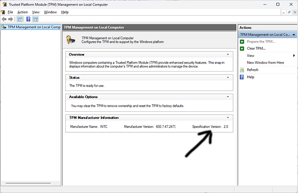Click Clear TPM... action

click(256, 48)
